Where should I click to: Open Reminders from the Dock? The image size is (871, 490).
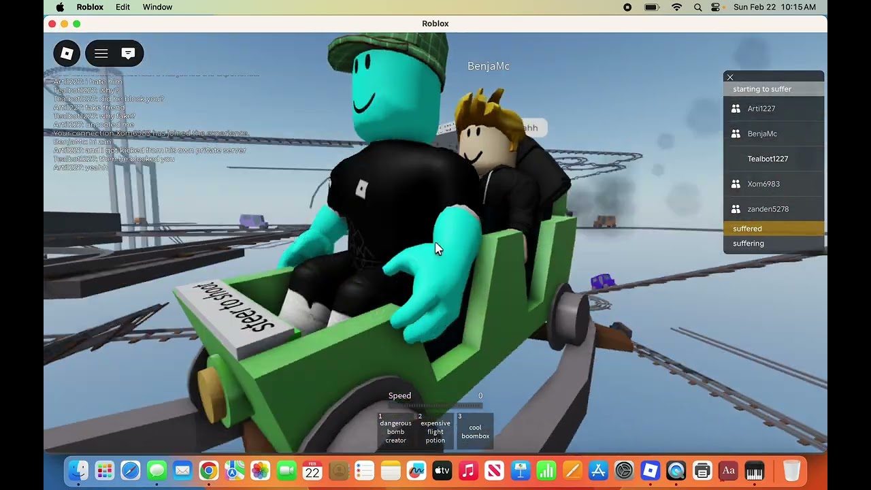pos(365,470)
